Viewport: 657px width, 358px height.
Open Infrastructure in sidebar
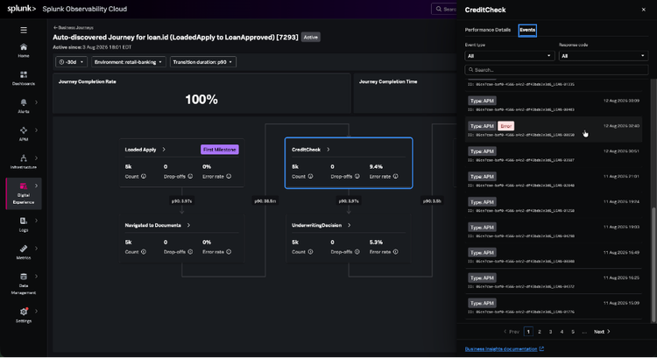pyautogui.click(x=24, y=162)
